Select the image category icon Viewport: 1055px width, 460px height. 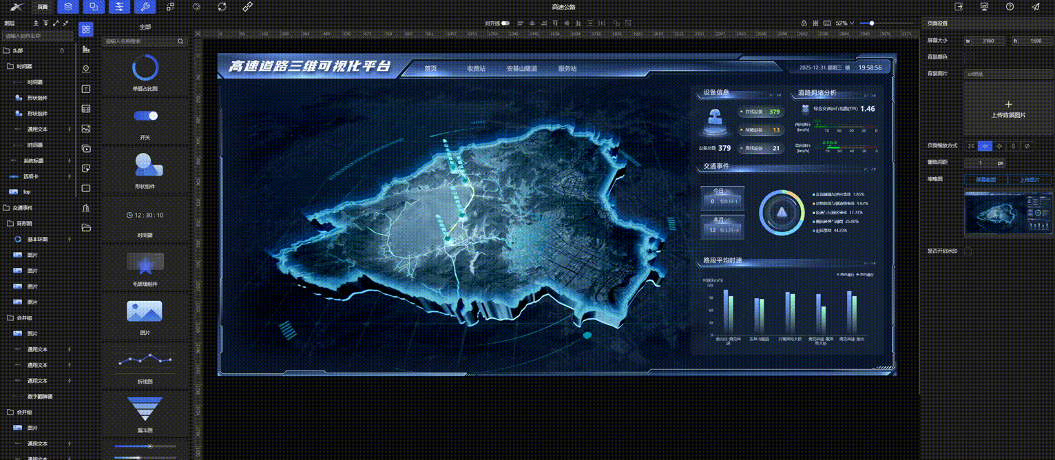[x=86, y=128]
